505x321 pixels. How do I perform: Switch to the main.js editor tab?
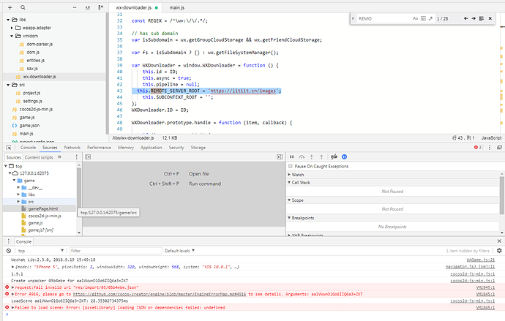click(x=177, y=8)
